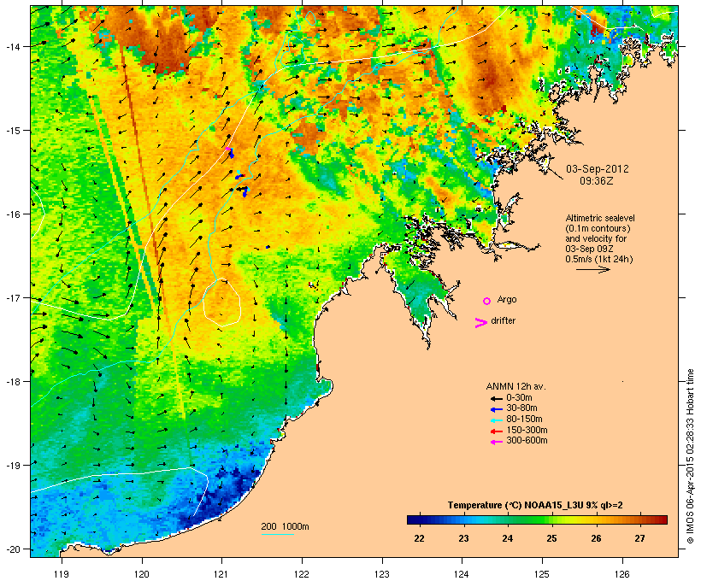701x581 pixels.
Task: Click the black 0-30m arrow in legend
Action: pyautogui.click(x=496, y=398)
